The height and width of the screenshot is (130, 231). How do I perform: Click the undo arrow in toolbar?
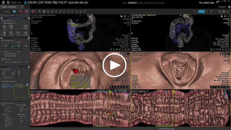(211, 12)
